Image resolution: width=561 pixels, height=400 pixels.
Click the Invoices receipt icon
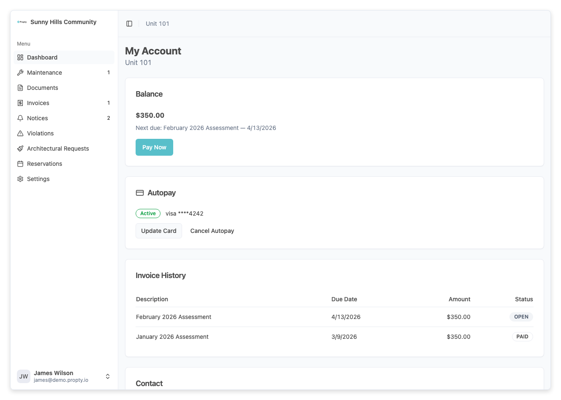coord(20,103)
